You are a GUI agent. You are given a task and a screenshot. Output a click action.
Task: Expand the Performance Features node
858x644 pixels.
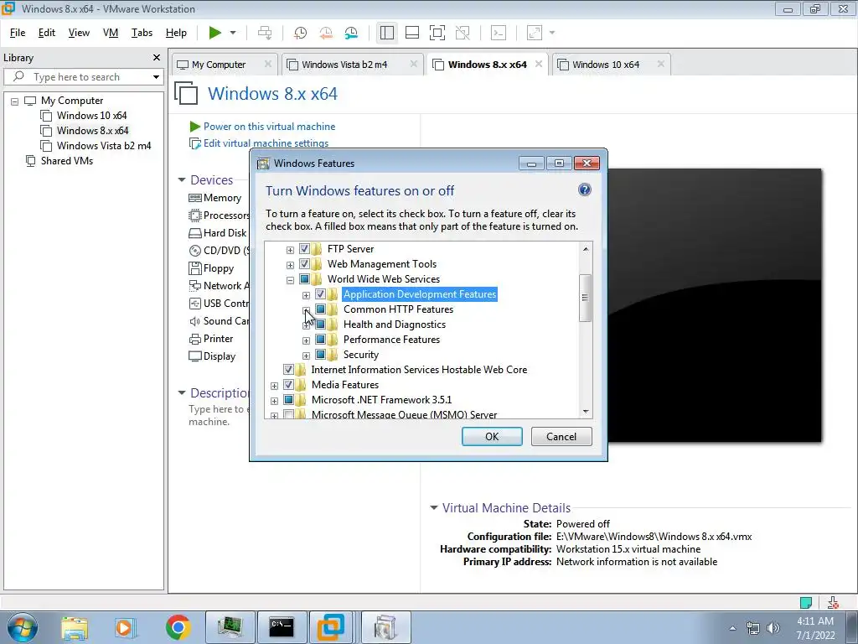(307, 341)
